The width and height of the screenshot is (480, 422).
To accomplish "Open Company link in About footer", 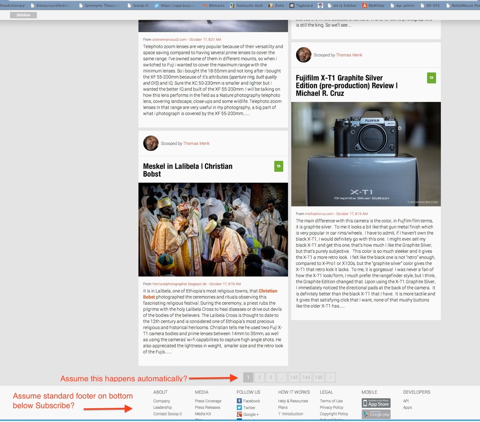I will [x=162, y=401].
